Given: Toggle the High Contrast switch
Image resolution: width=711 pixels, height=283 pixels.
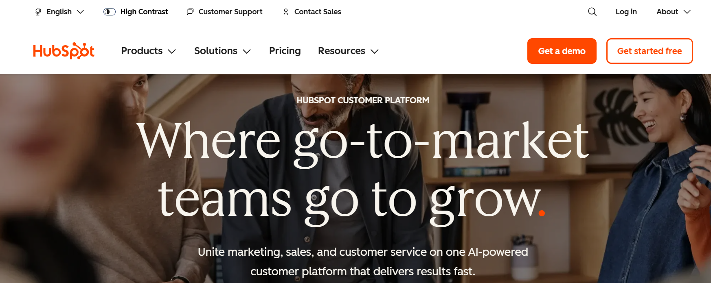Looking at the screenshot, I should pos(110,12).
